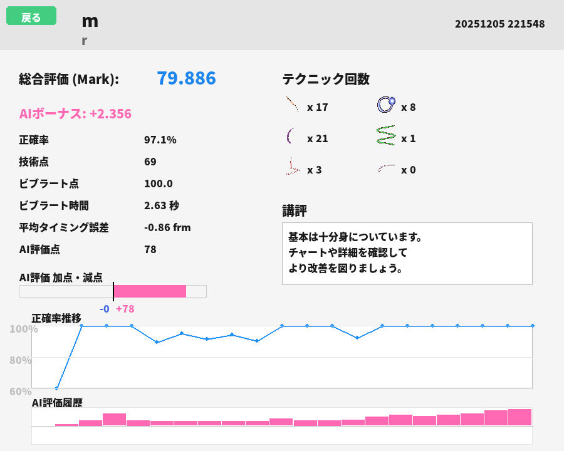This screenshot has width=564, height=451.
Task: Click the faint red arc technique icon (x0)
Action: (x=386, y=168)
